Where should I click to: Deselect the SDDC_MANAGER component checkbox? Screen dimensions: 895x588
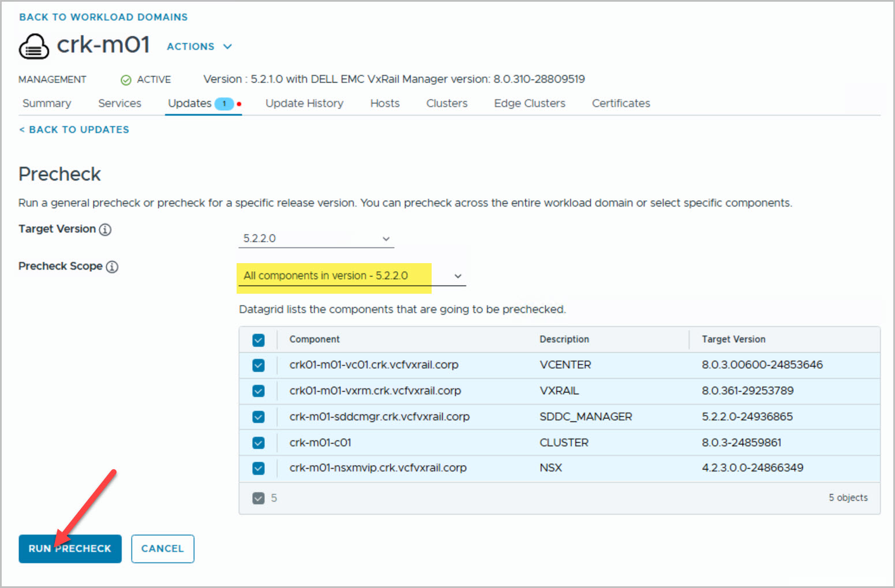[259, 417]
